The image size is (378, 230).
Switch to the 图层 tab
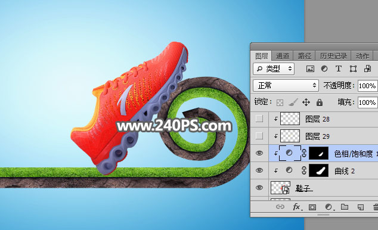262,56
